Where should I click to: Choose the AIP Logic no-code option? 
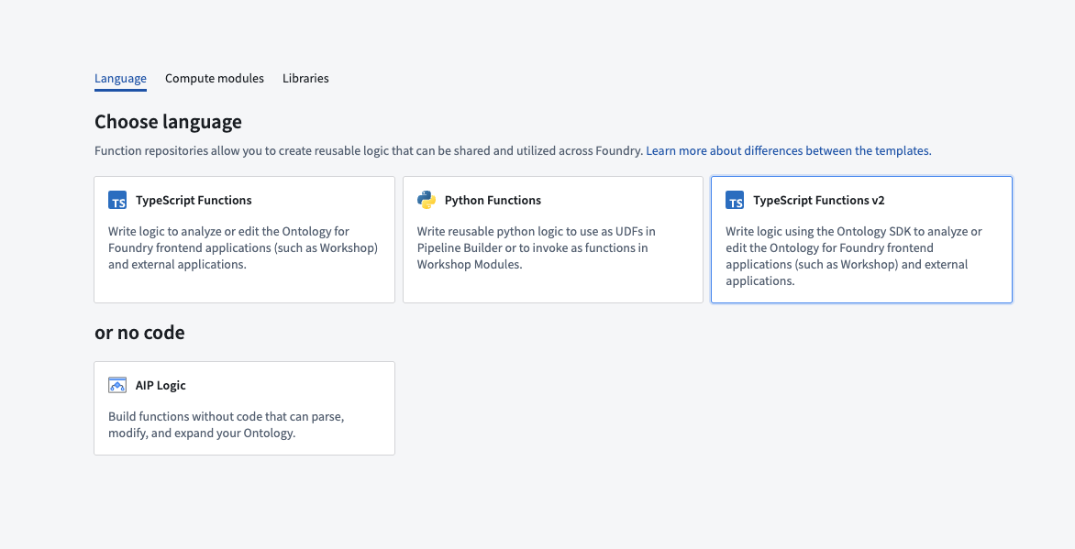click(244, 408)
